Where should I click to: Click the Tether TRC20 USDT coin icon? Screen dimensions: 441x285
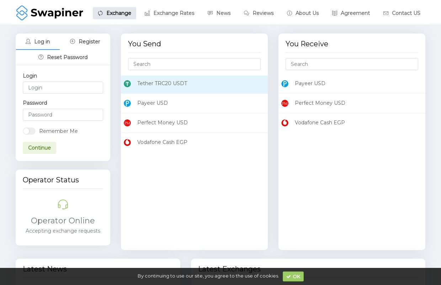[127, 84]
